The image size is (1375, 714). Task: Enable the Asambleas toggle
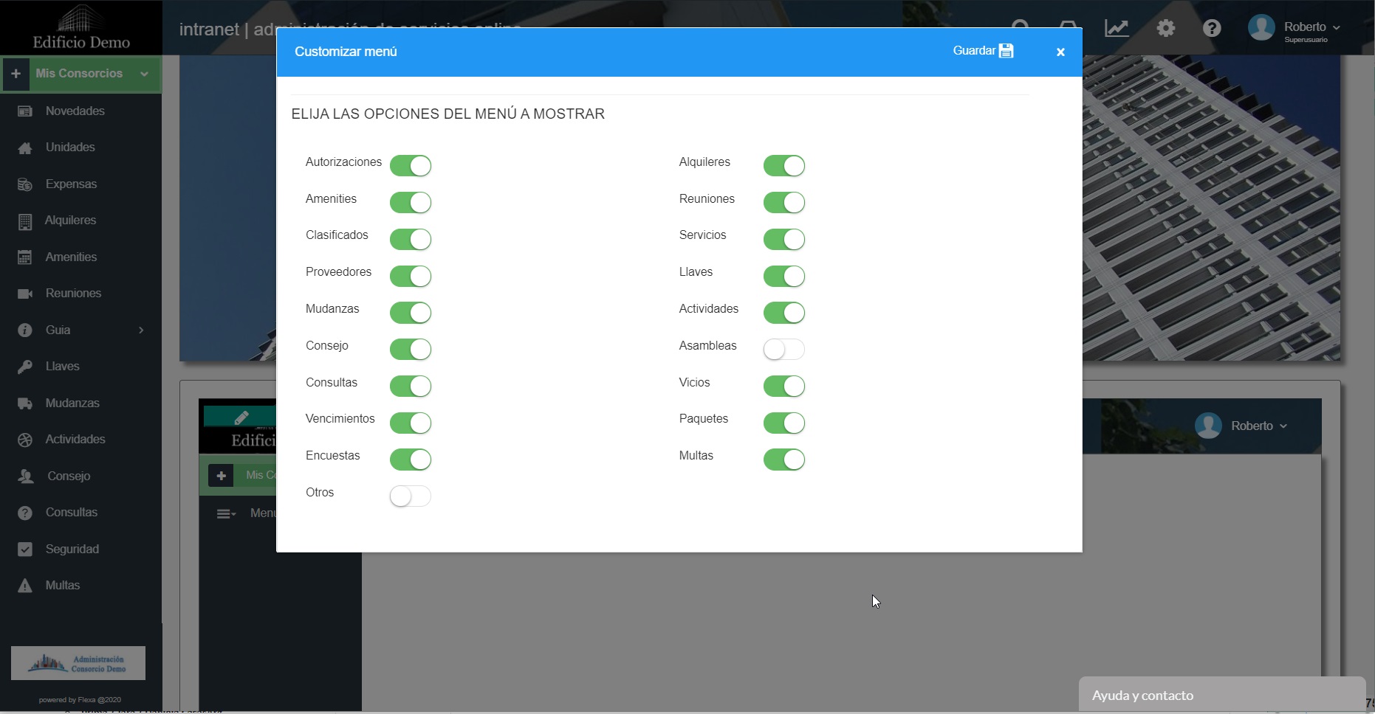coord(783,350)
